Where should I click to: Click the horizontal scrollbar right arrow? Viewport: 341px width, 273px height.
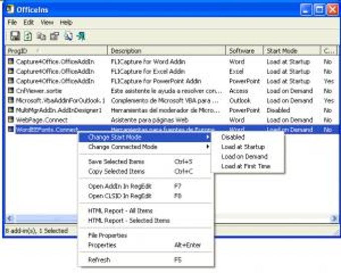[x=333, y=218]
